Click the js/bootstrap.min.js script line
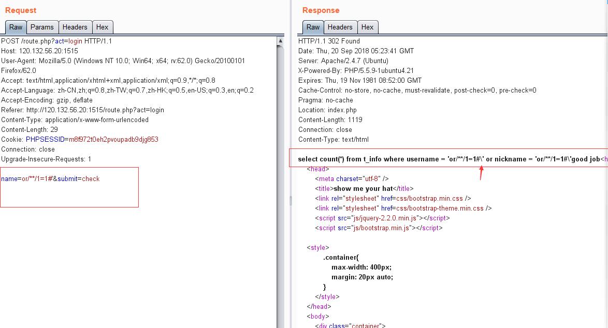The image size is (608, 328). [x=379, y=228]
